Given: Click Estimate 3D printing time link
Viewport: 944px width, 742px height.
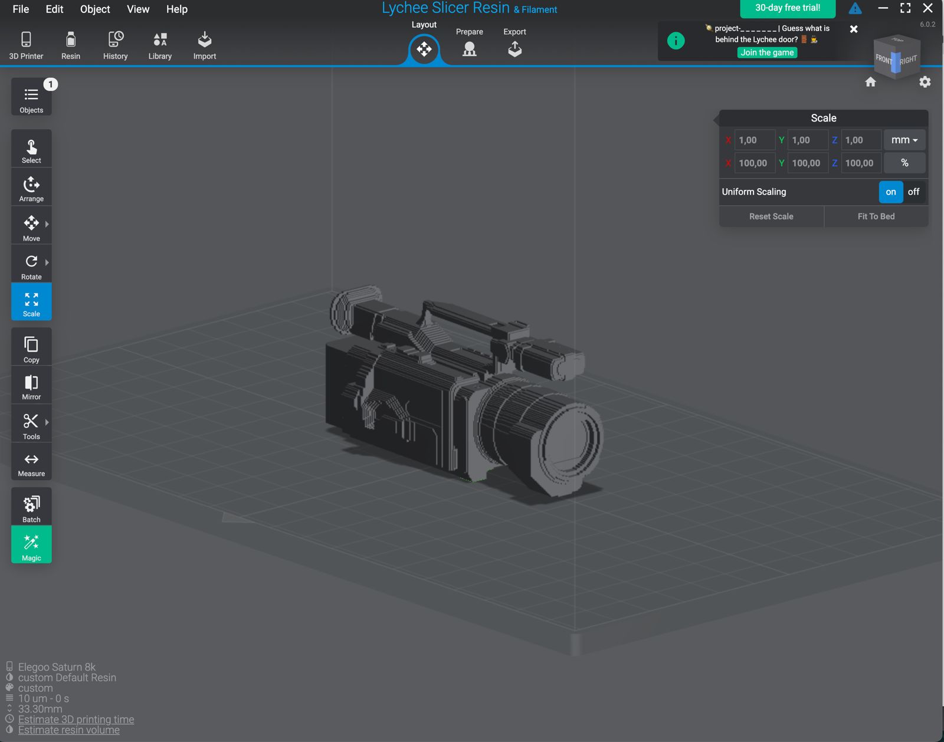Looking at the screenshot, I should pos(76,720).
